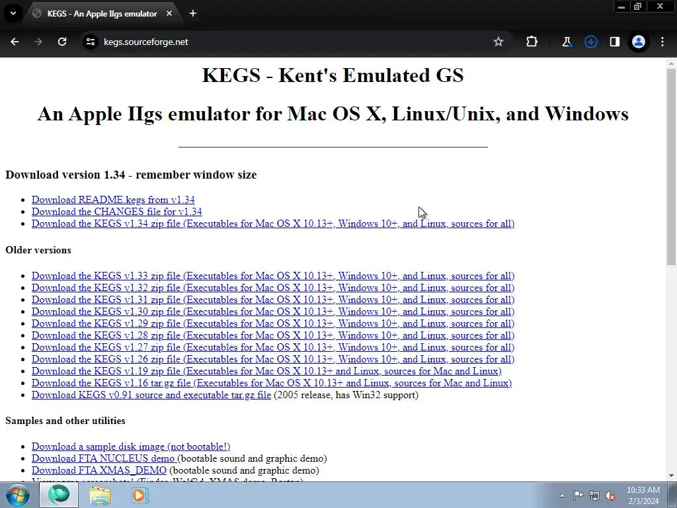Open Chrome Labs flask icon
The height and width of the screenshot is (508, 677).
coord(567,42)
